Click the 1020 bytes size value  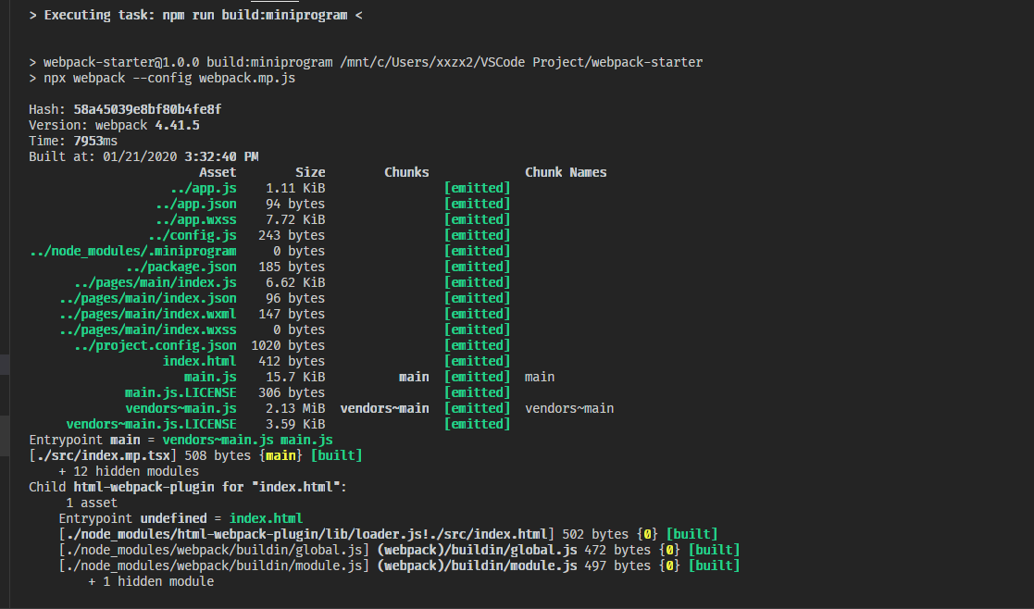pyautogui.click(x=288, y=346)
